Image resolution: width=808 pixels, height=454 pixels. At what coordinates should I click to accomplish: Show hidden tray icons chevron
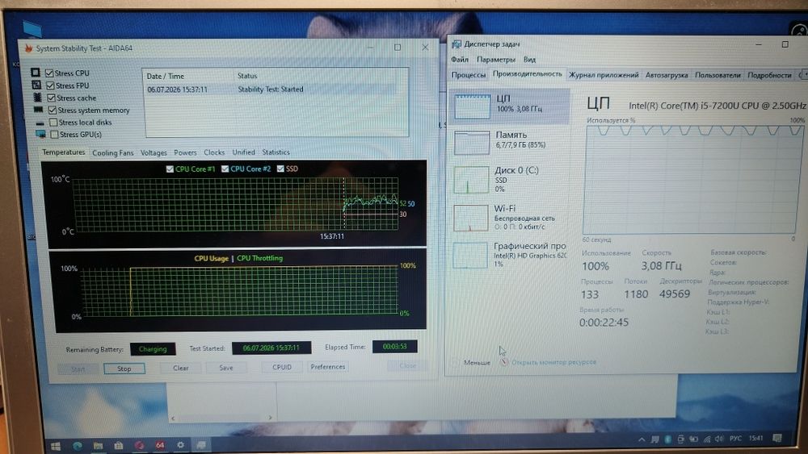pyautogui.click(x=642, y=439)
